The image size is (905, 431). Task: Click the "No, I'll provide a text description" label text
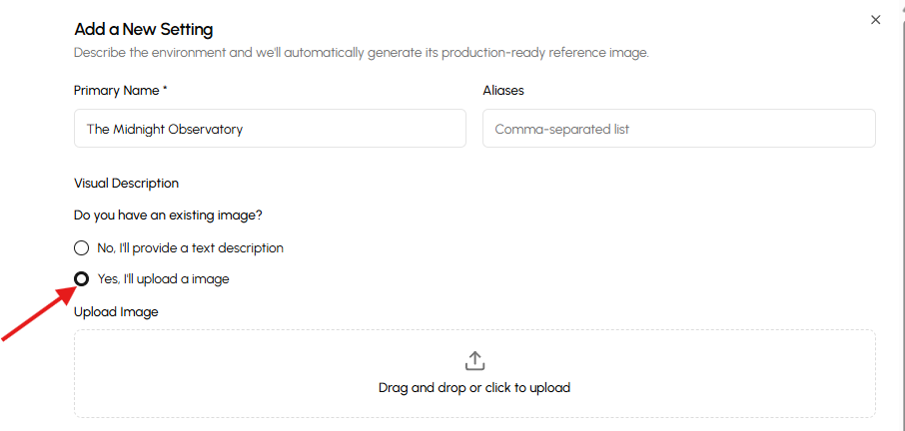point(190,247)
